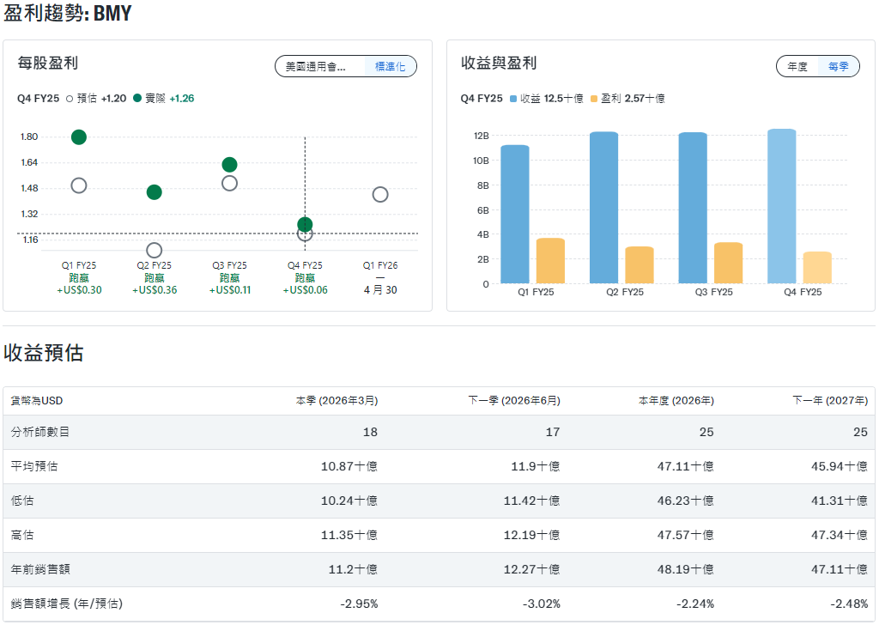The image size is (879, 625).
Task: Select the Q1 FY26 estimate circle
Action: tap(380, 194)
